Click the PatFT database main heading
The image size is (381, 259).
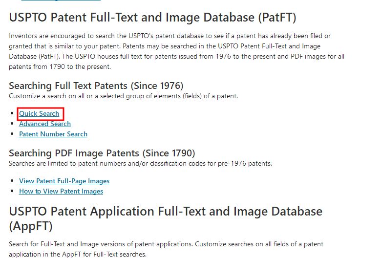click(x=152, y=18)
